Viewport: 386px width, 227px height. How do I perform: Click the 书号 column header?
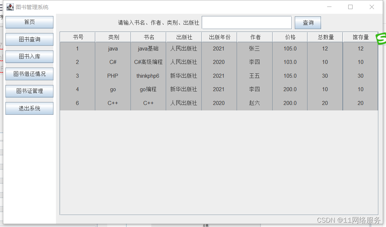(77, 37)
